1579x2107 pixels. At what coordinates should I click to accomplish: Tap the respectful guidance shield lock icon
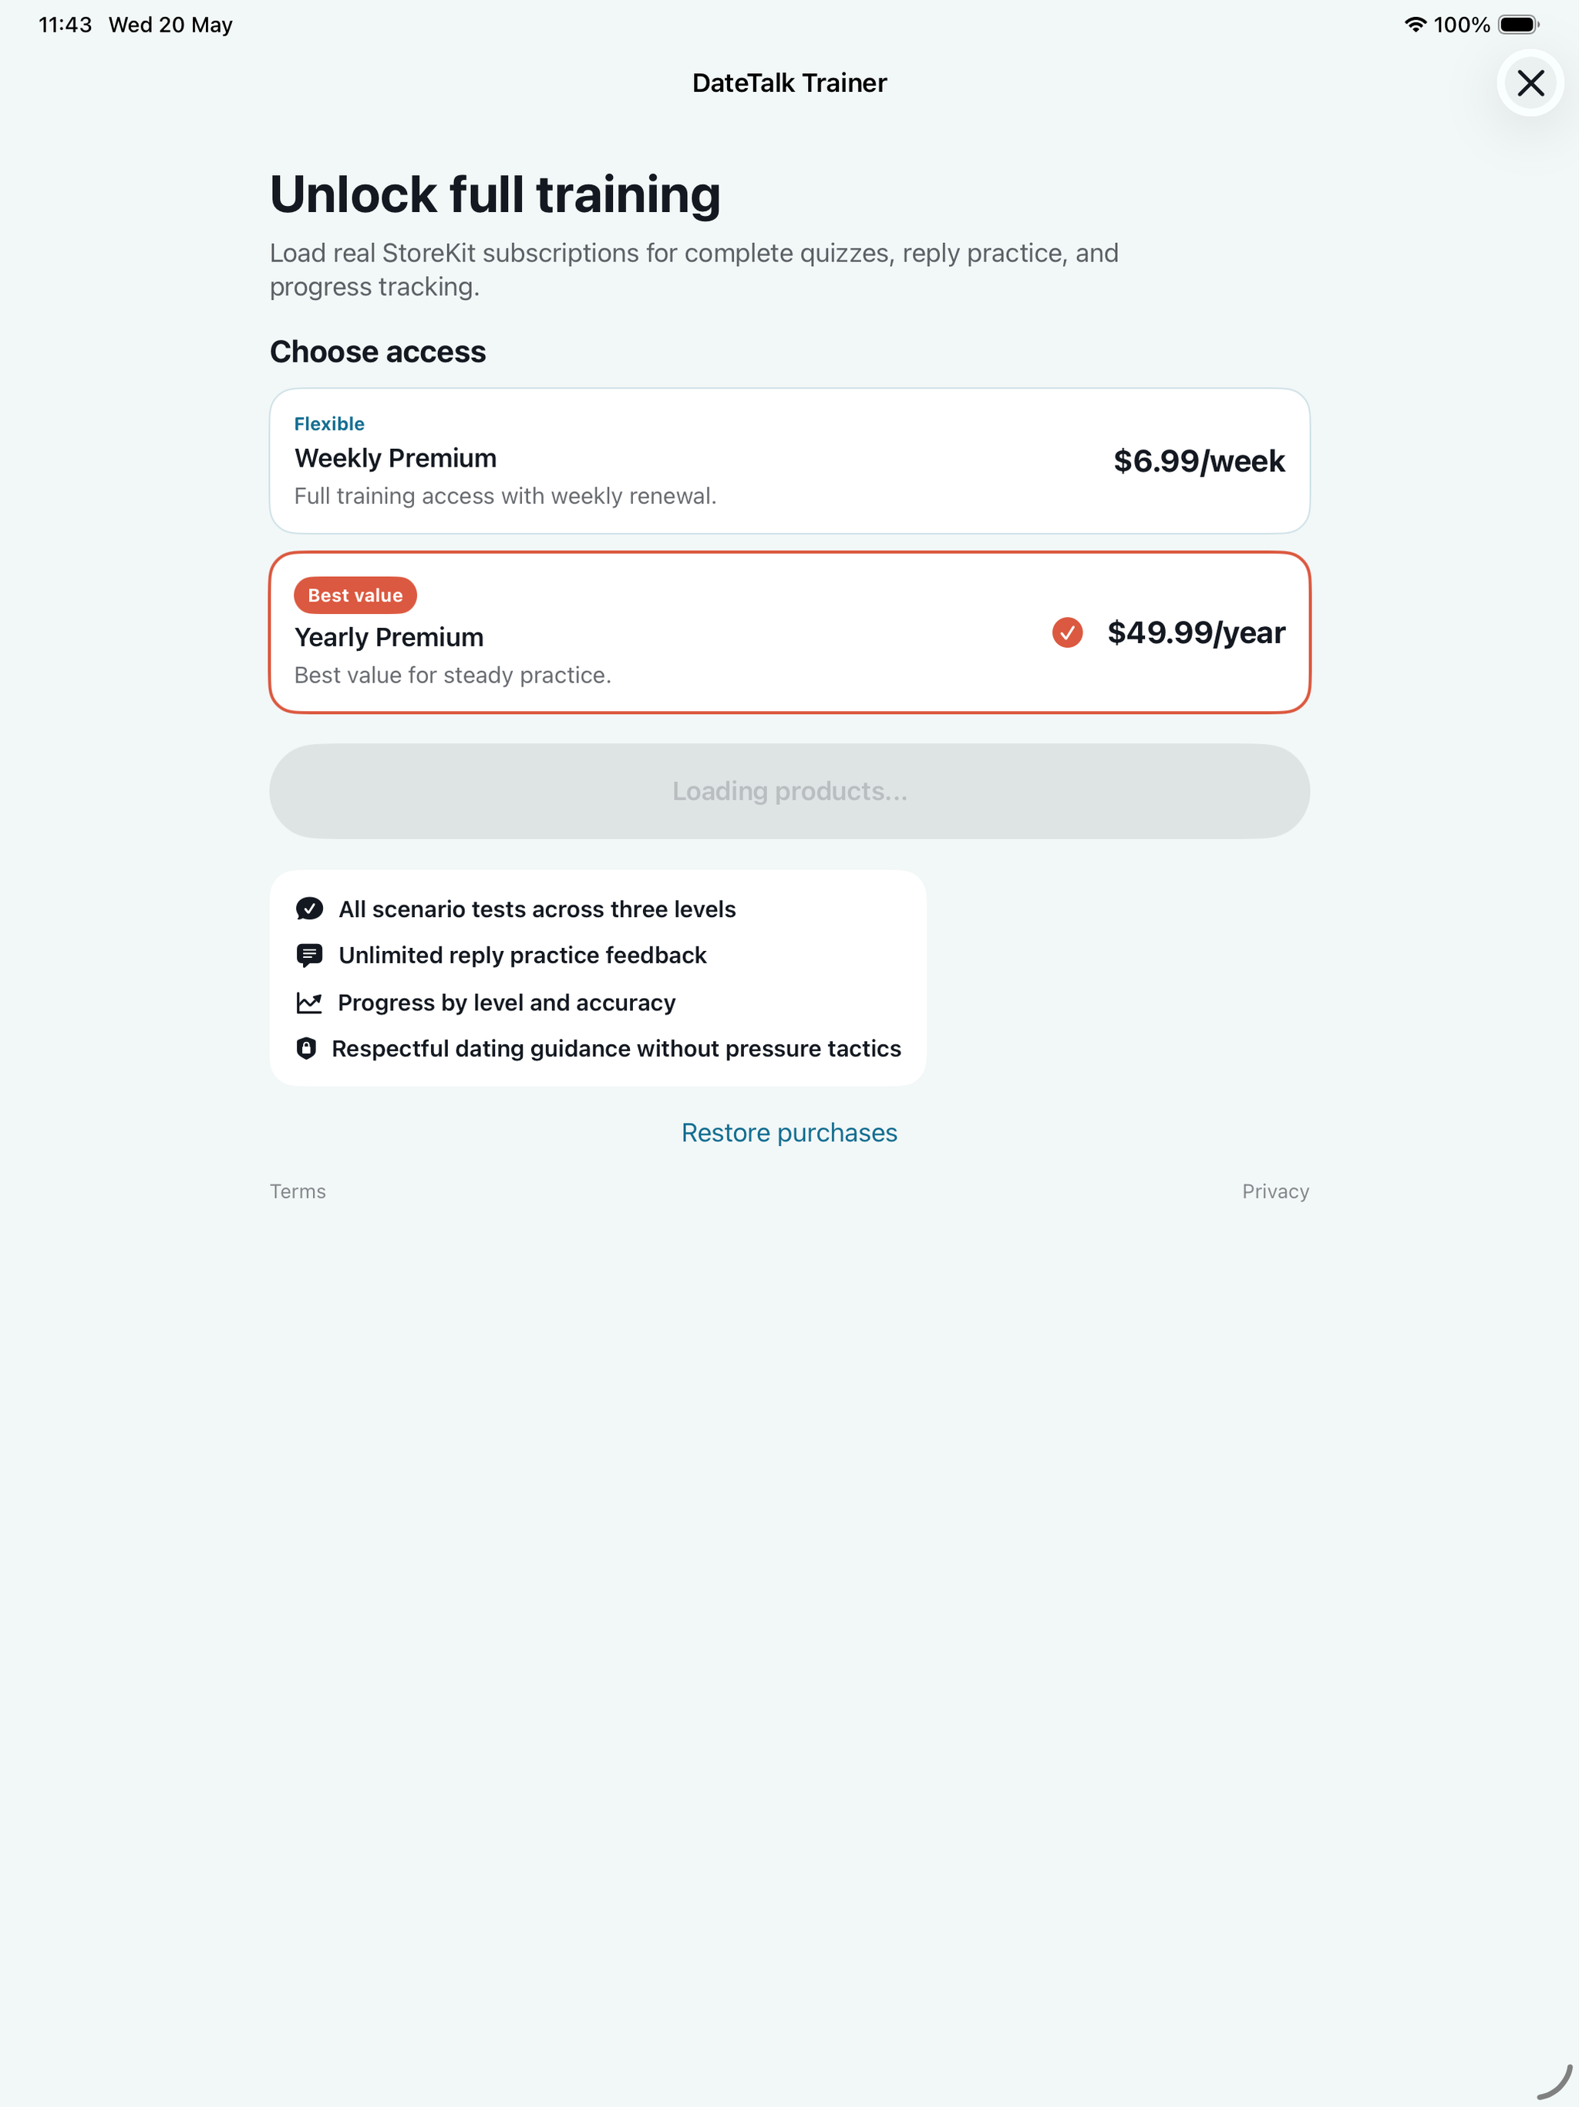(x=306, y=1049)
